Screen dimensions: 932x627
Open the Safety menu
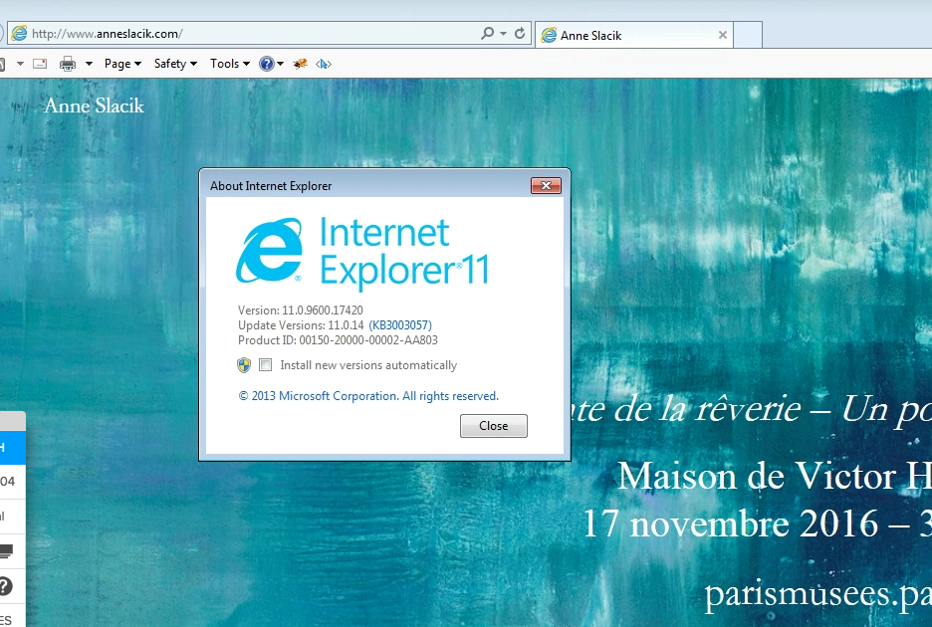pos(175,64)
